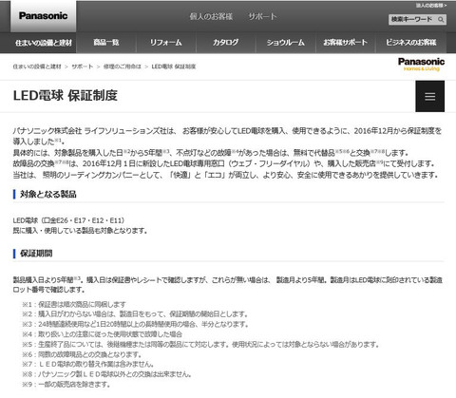Viewport: 456px width, 398px height.
Task: Select お客様サポート navigation tab
Action: coord(345,43)
